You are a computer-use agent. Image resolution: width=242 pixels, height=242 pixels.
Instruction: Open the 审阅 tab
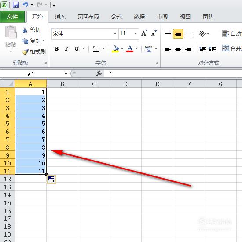click(x=162, y=17)
